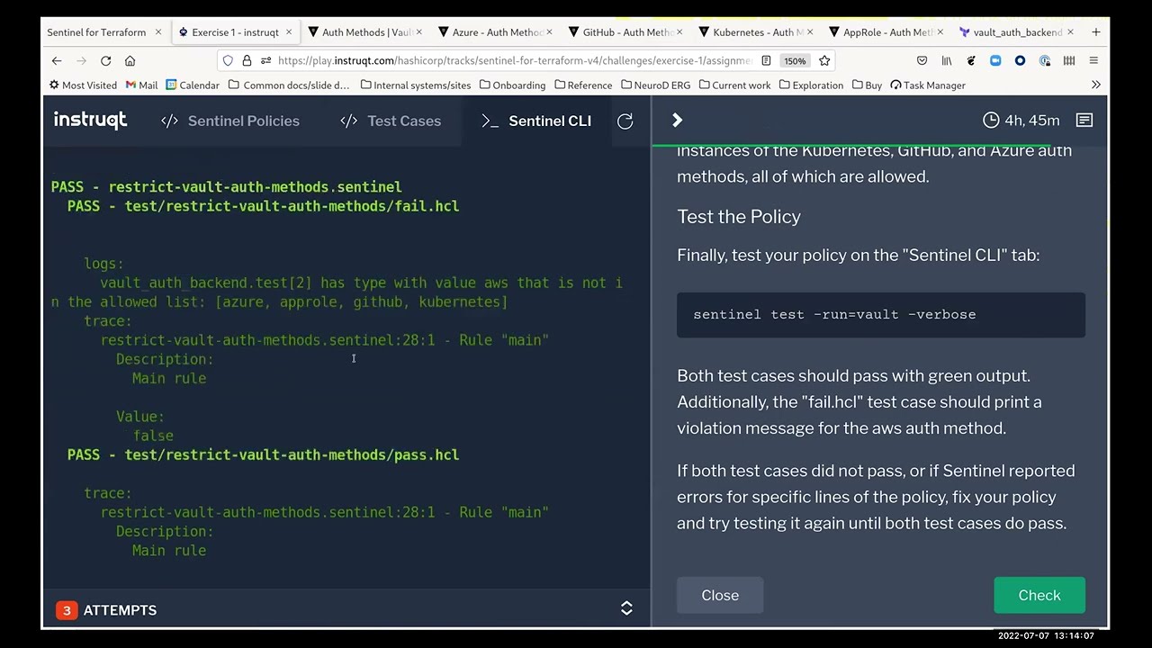1152x648 pixels.
Task: Open a new browser tab with plus
Action: click(1095, 31)
